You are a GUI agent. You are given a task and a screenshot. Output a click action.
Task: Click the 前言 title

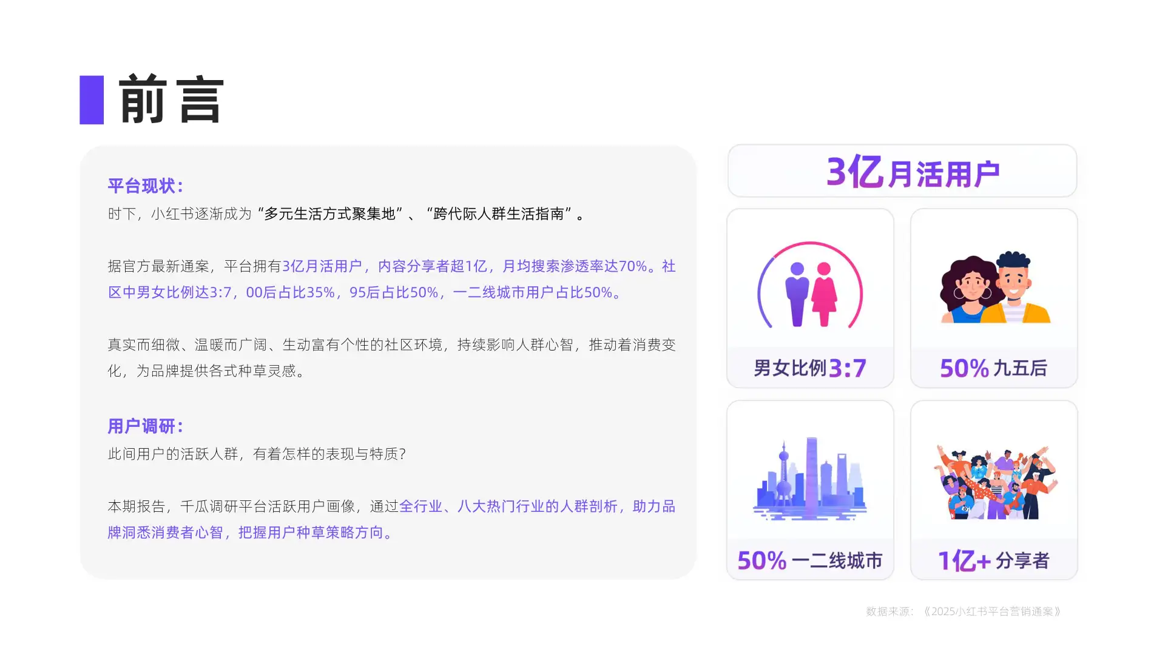[x=171, y=100]
